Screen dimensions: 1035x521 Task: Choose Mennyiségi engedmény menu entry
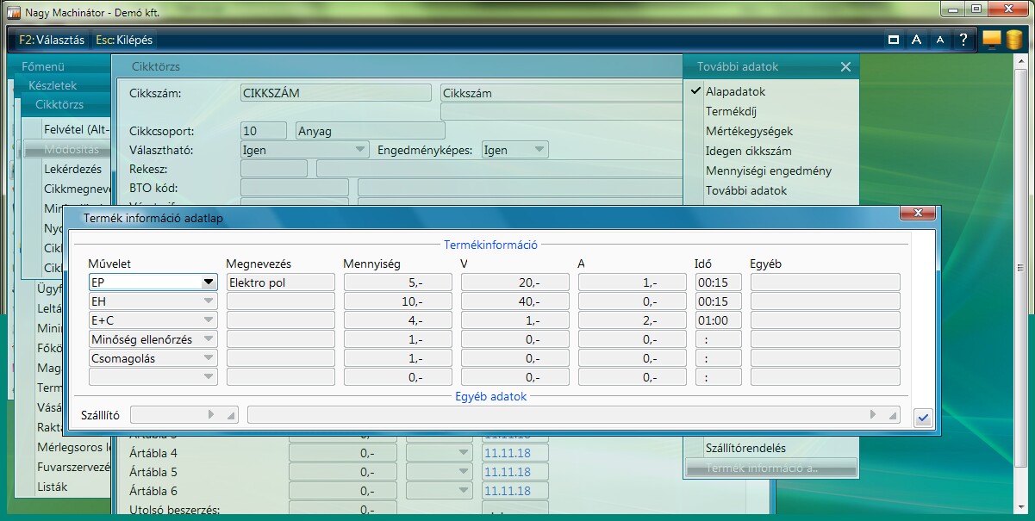769,171
